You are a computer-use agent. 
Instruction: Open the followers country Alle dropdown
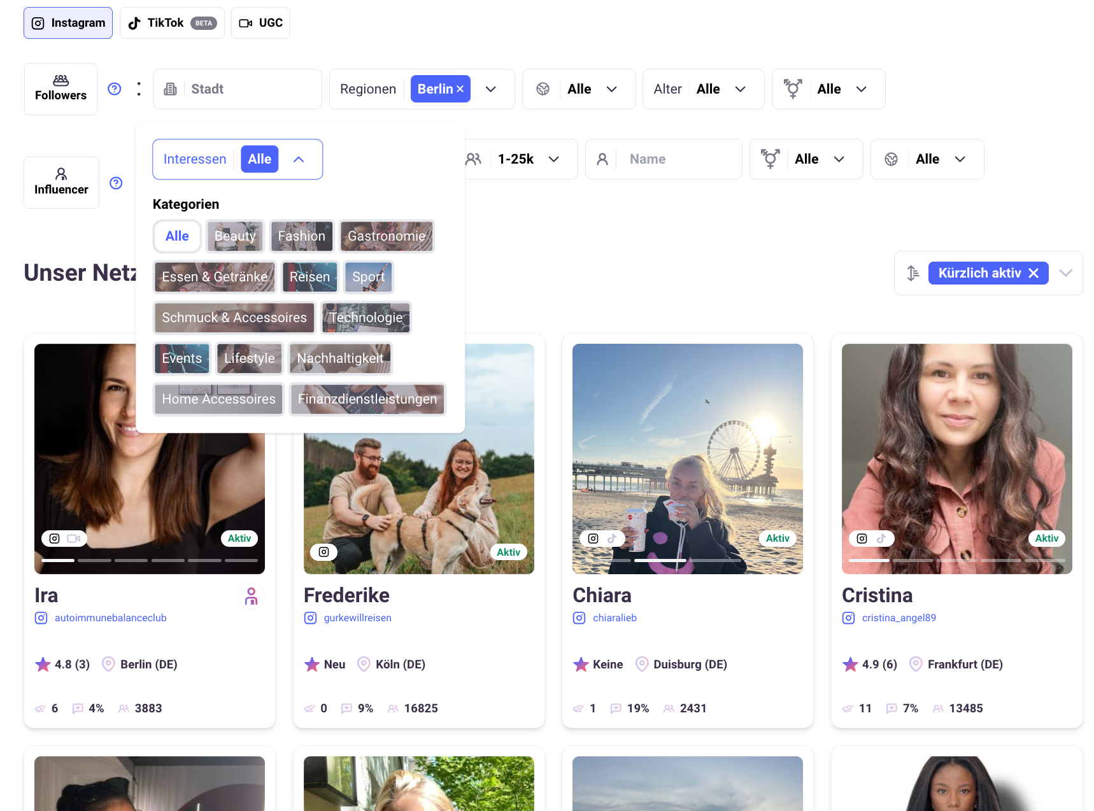(x=579, y=89)
